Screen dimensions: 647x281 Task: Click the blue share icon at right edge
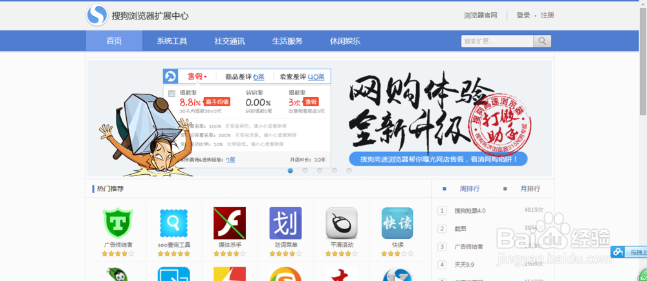618,252
